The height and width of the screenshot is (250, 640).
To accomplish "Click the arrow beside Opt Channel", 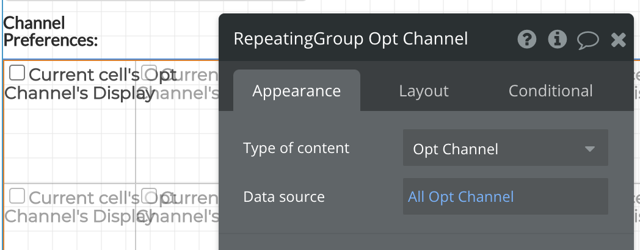I will pos(589,149).
